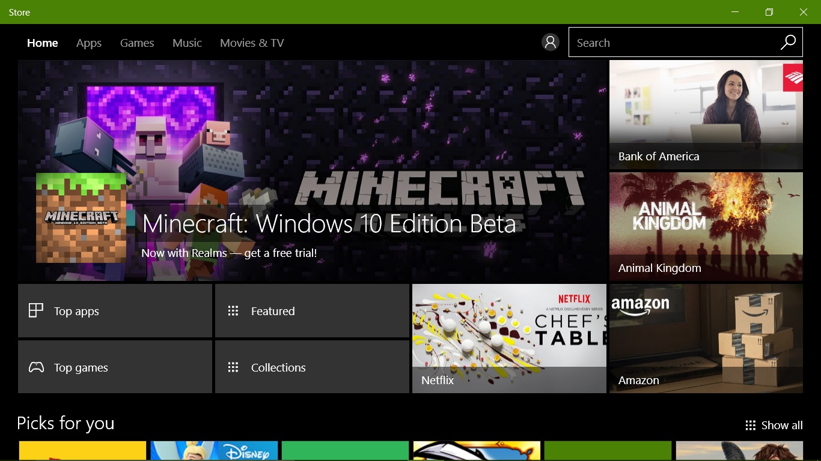This screenshot has width=821, height=461.
Task: Open the Top games button
Action: [x=115, y=367]
